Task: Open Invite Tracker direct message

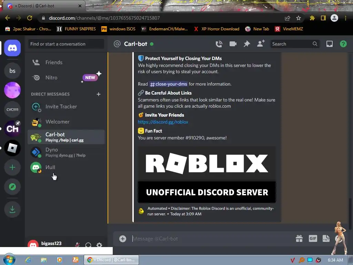Action: pyautogui.click(x=66, y=107)
